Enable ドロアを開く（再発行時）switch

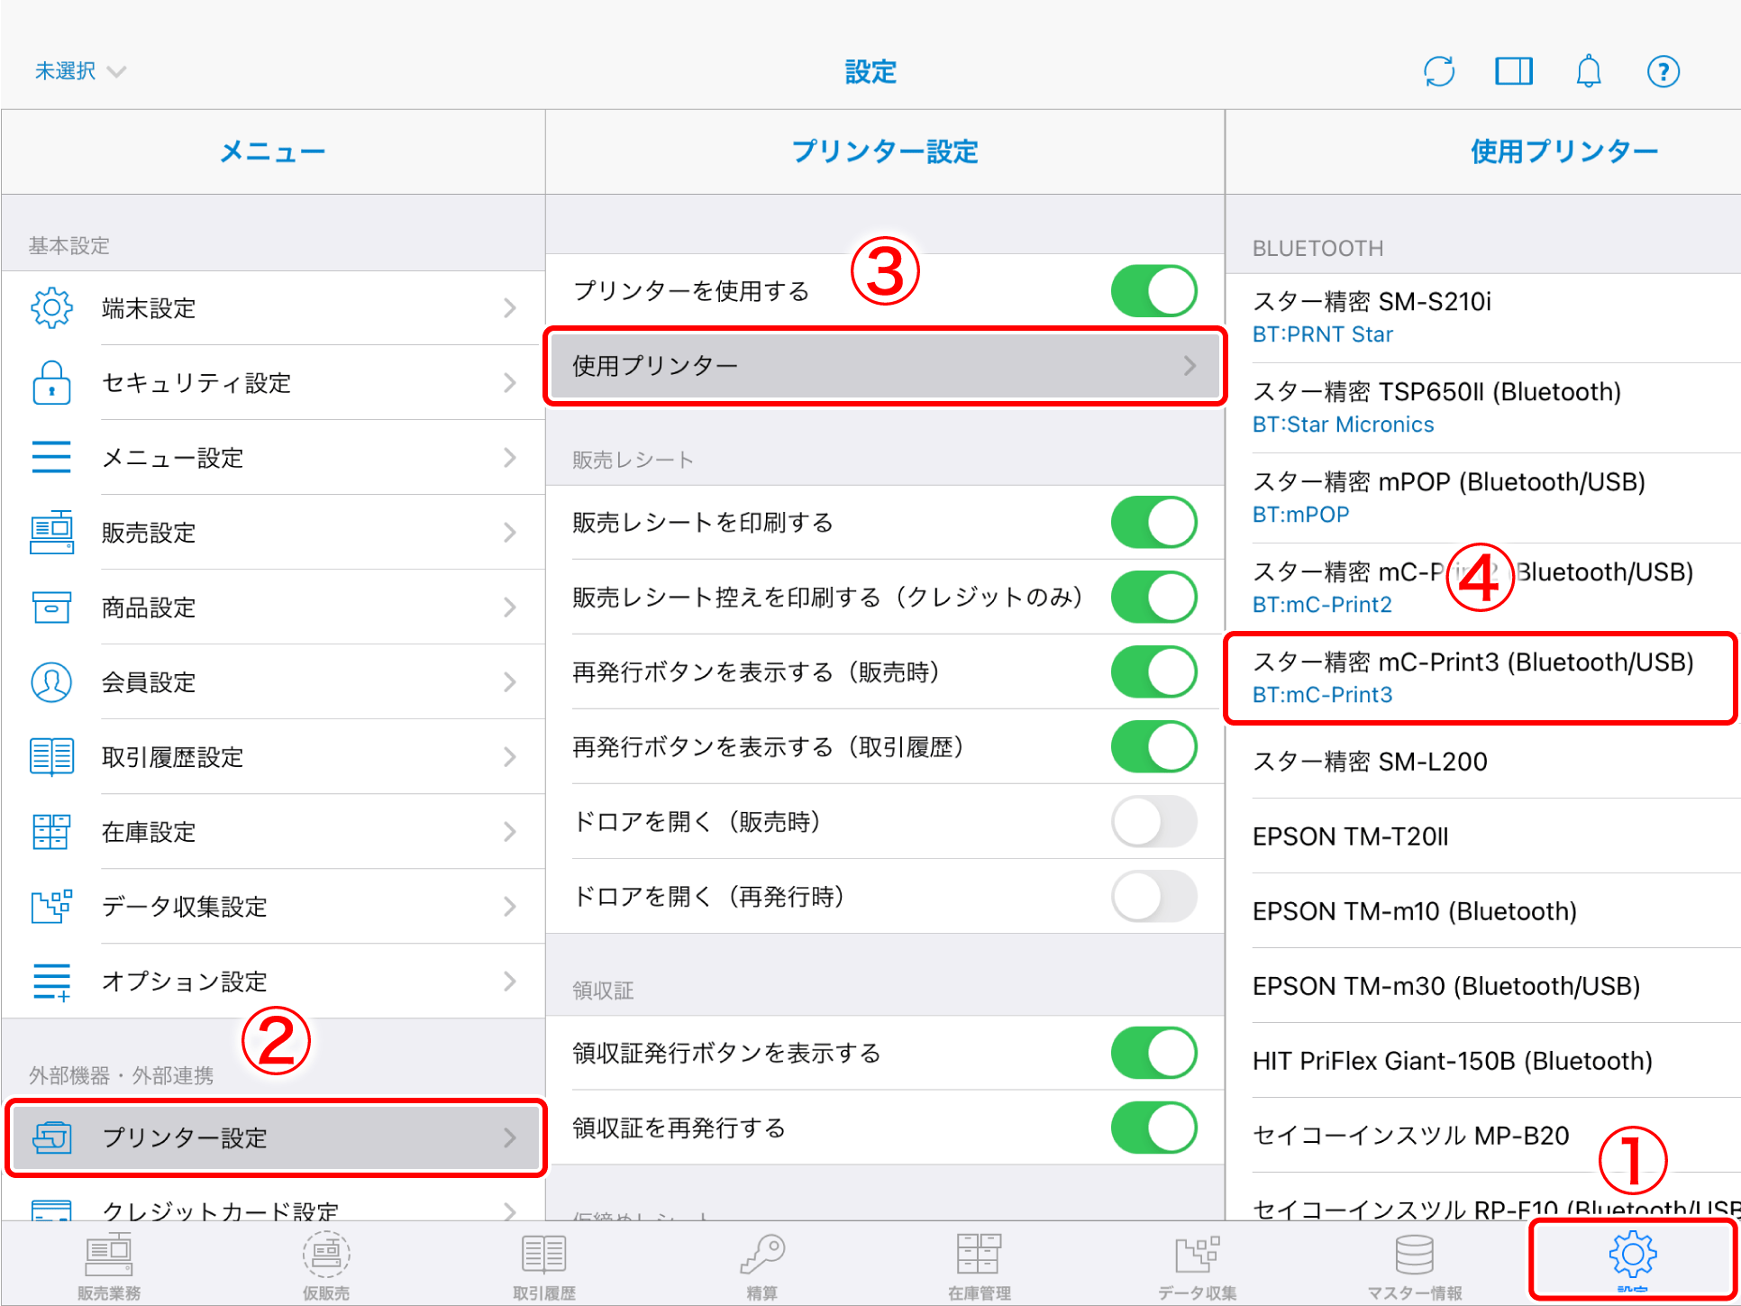[x=1154, y=896]
